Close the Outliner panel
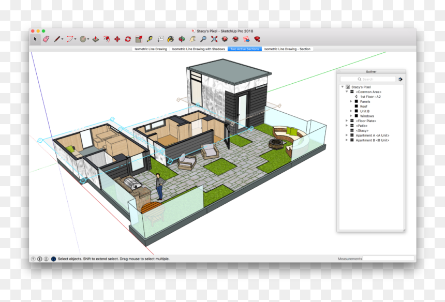445x302 pixels. 339,72
